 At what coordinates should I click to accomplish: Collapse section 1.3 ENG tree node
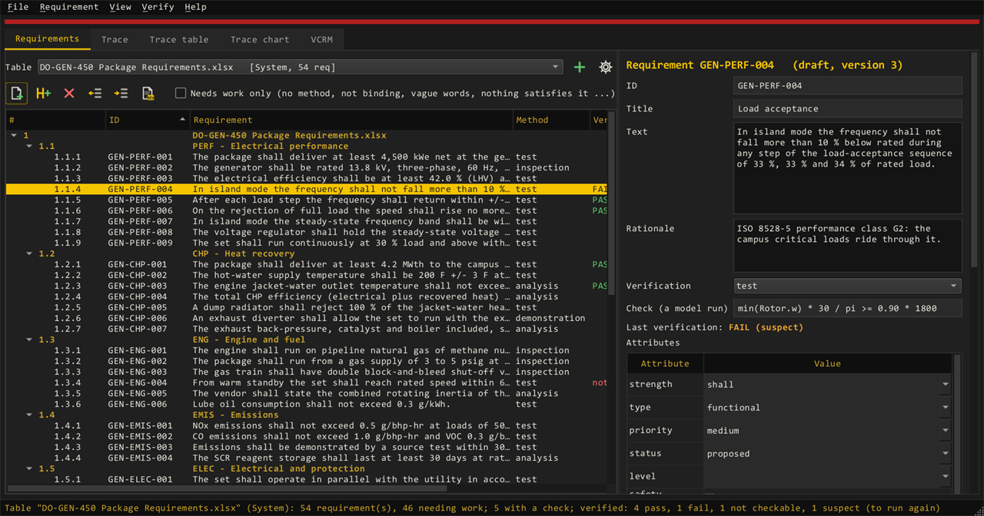[x=30, y=339]
